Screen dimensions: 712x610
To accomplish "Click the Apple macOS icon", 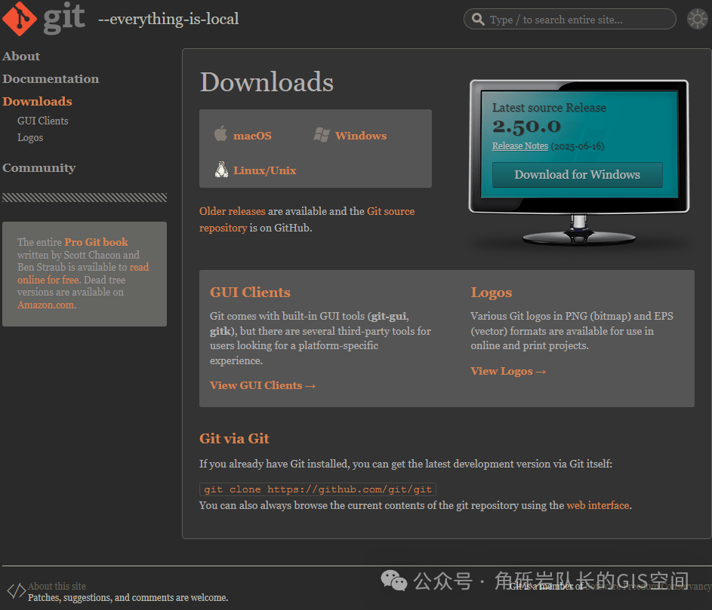I will pos(220,135).
